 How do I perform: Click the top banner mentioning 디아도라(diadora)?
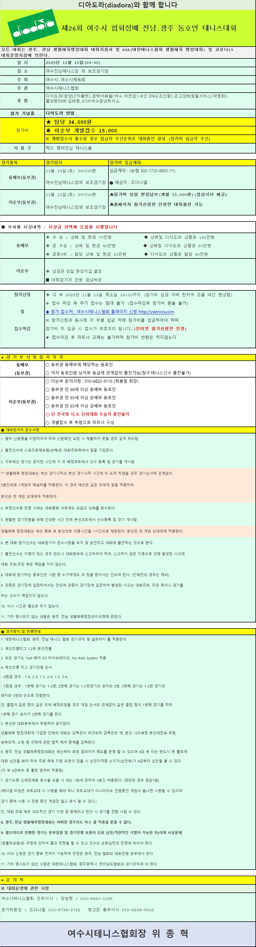[x=128, y=5]
